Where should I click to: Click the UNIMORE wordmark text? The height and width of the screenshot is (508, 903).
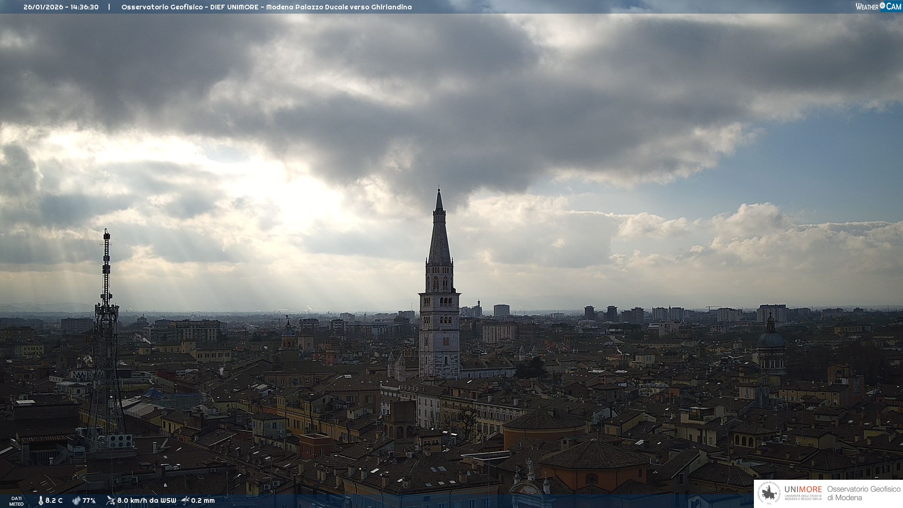tap(803, 490)
